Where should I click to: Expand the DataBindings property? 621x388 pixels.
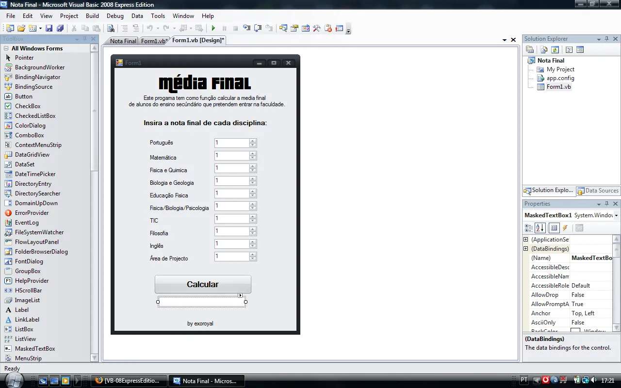point(525,248)
